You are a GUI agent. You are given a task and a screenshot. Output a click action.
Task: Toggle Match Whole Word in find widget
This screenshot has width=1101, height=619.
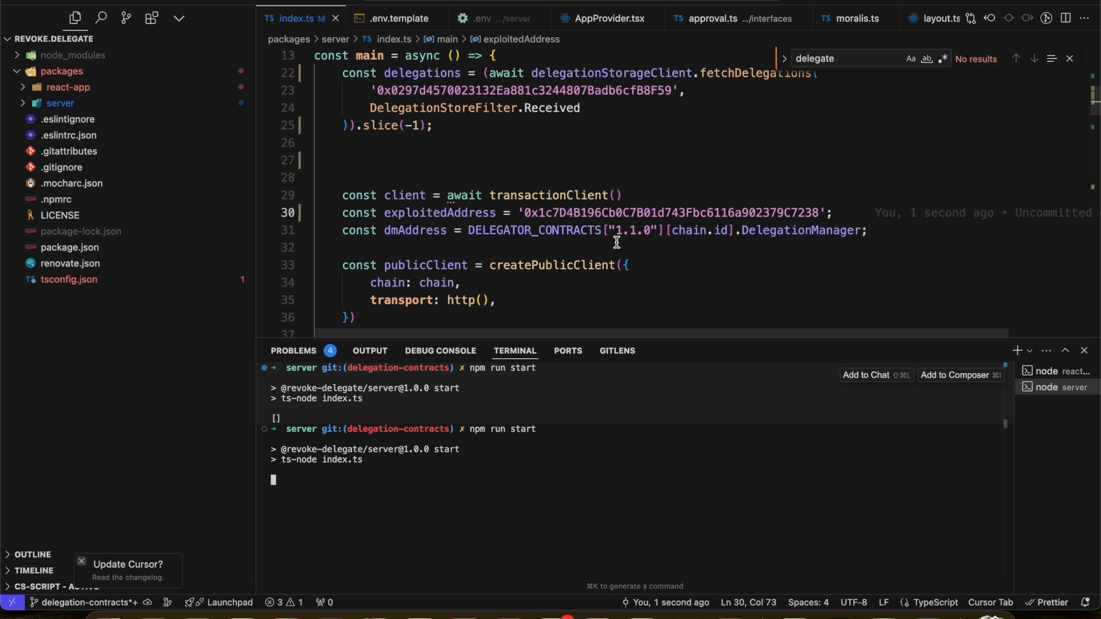tap(927, 58)
